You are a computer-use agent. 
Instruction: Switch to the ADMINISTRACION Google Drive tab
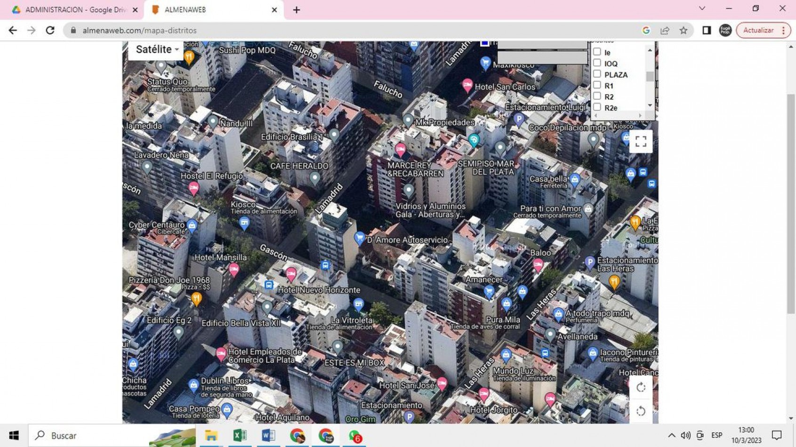(x=75, y=10)
